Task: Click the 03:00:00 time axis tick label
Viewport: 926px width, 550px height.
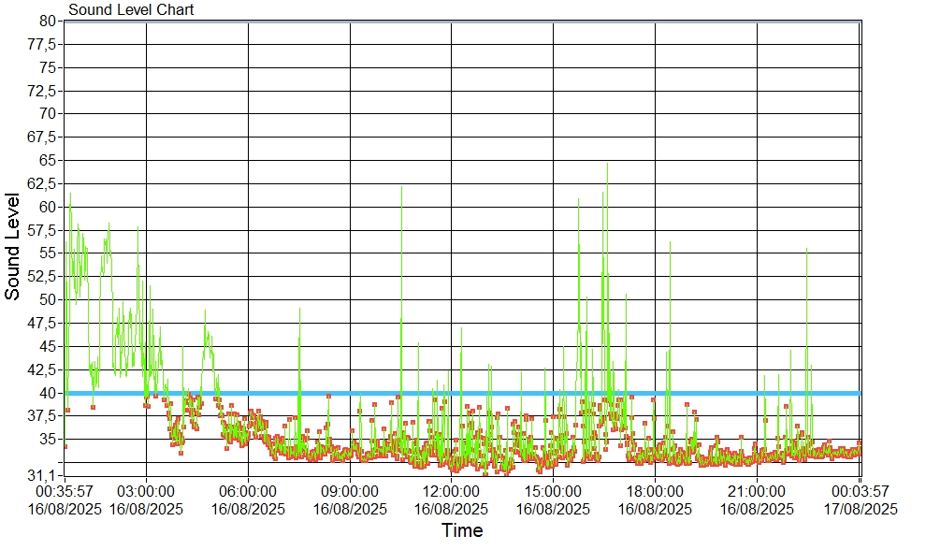Action: click(147, 490)
